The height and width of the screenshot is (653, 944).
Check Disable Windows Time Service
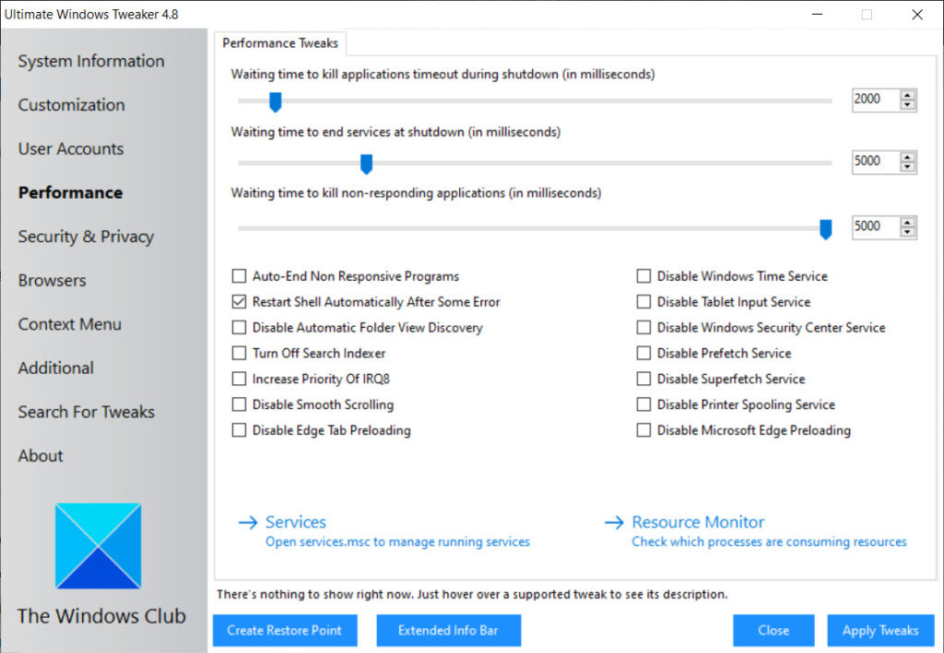coord(643,275)
